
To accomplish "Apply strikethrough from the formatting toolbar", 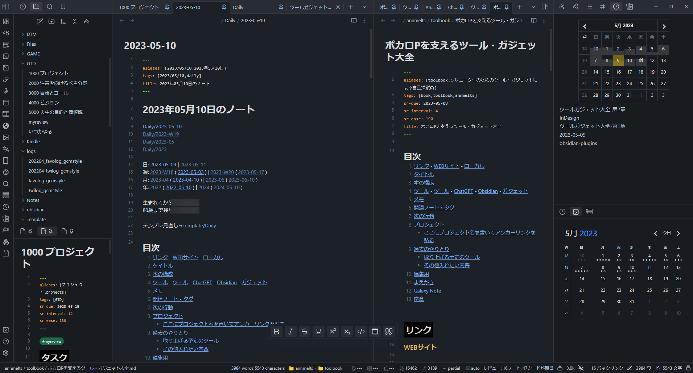I will pyautogui.click(x=304, y=331).
